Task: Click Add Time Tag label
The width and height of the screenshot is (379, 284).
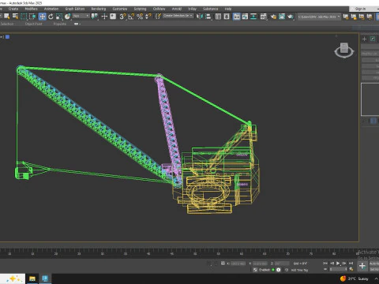Action: click(299, 270)
